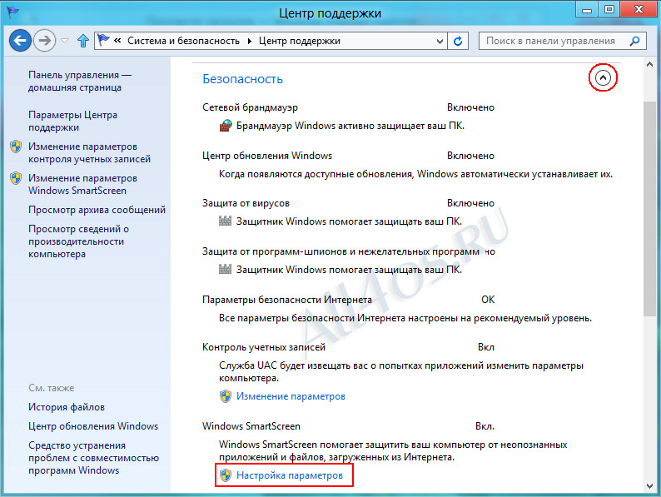This screenshot has width=661, height=497.
Task: Go up one level with the up arrow
Action: [x=83, y=41]
